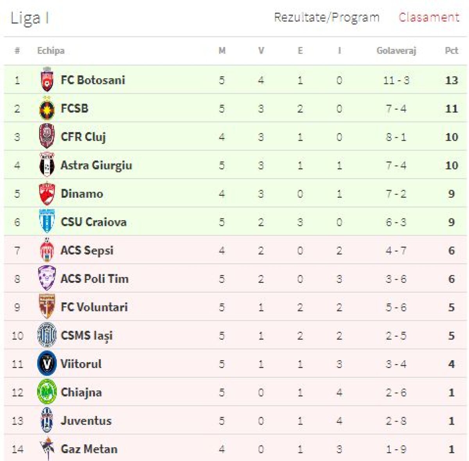Open the ACS Sepsi team name link
This screenshot has width=469, height=461.
pyautogui.click(x=87, y=250)
